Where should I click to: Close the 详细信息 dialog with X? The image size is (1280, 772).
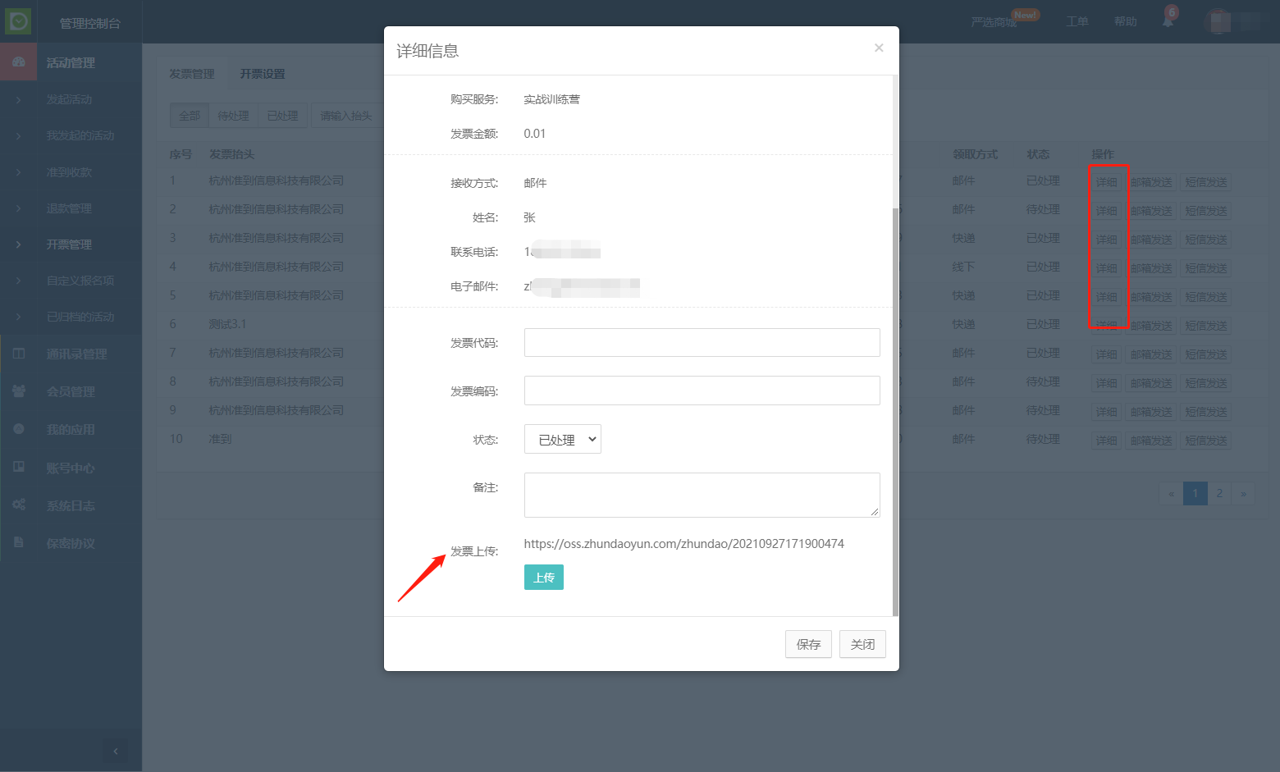[x=879, y=48]
